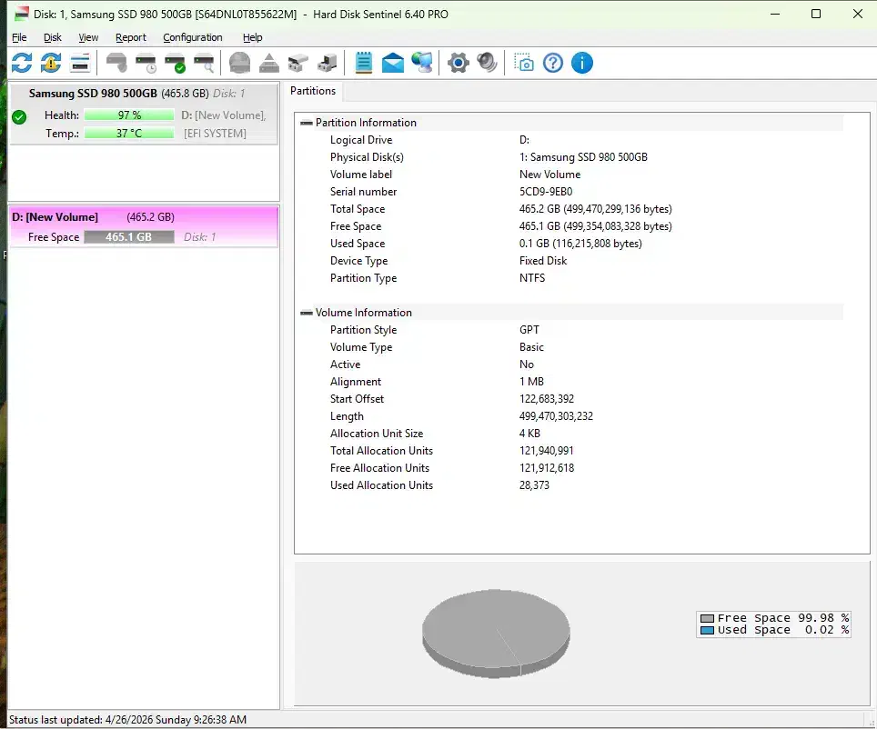Click the disk with magnifier icon
The image size is (877, 729).
pyautogui.click(x=204, y=63)
